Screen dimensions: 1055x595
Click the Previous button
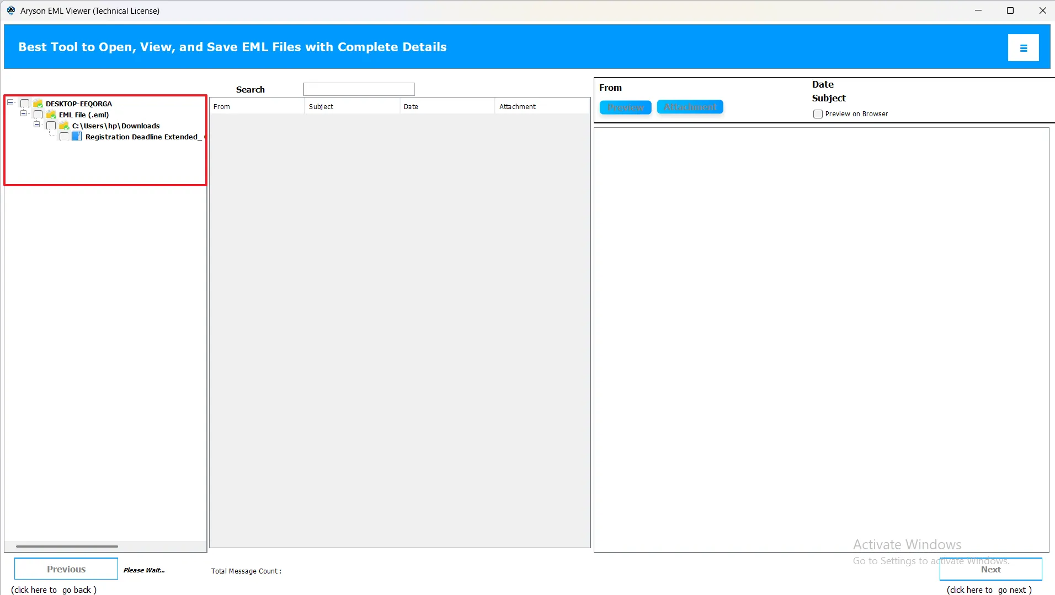(66, 569)
